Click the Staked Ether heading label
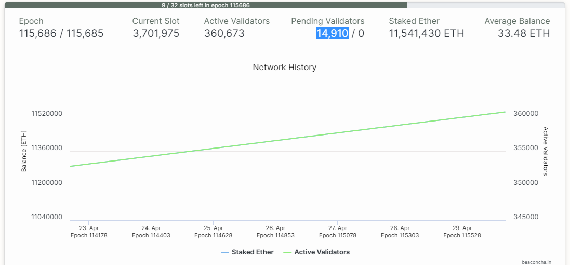The image size is (570, 269). pyautogui.click(x=414, y=21)
